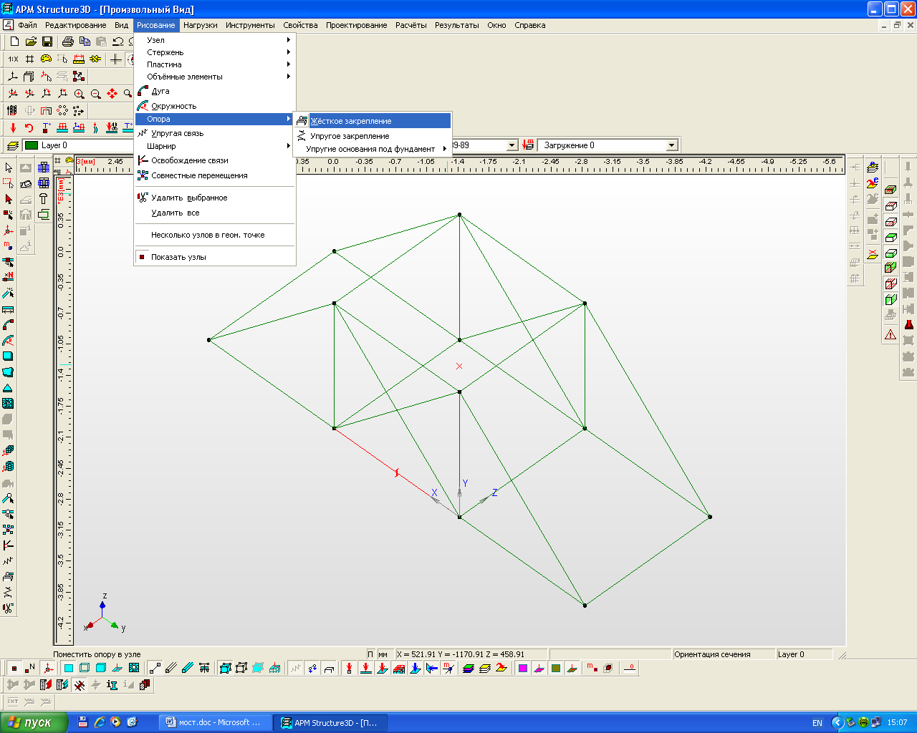Viewport: 917px width, 733px height.
Task: Toggle the 'П' indicator in status bar
Action: pos(370,654)
